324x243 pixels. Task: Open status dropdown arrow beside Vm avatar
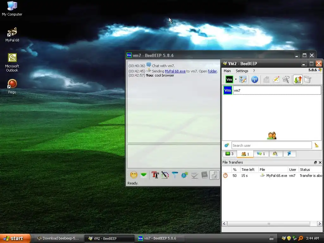[236, 79]
